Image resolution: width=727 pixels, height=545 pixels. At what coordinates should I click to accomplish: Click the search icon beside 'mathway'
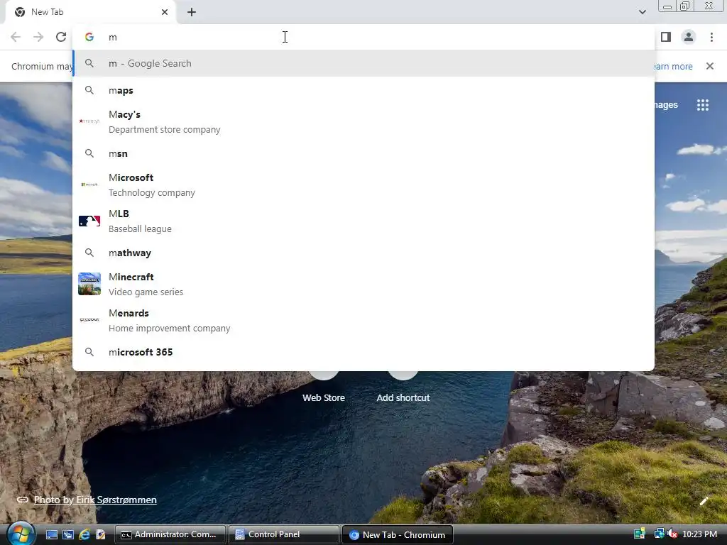(x=89, y=253)
